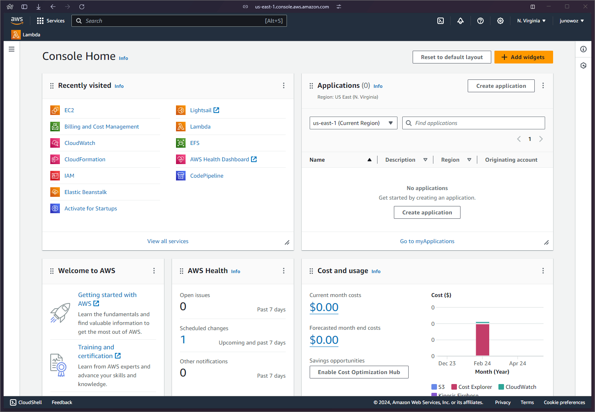Launch the CloudShell terminal icon
Viewport: 595px width, 412px height.
(13, 402)
